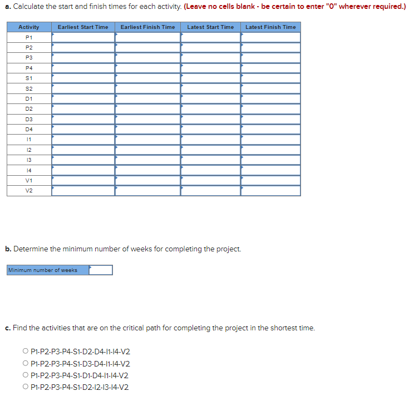
Task: Click the Minimum number of weeks label
Action: [x=43, y=270]
